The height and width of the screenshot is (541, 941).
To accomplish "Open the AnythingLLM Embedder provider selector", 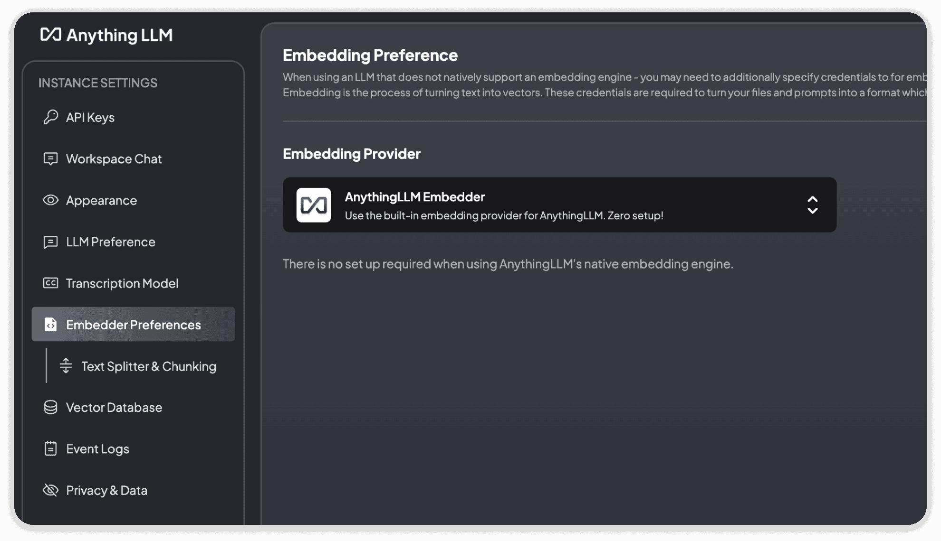I will 559,205.
